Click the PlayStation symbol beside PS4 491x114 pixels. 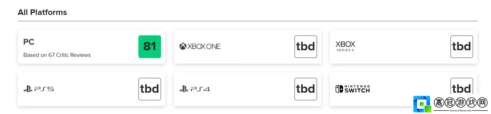pyautogui.click(x=184, y=89)
